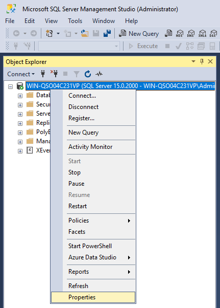
Task: Click the MDX query icon
Action: 180,34
